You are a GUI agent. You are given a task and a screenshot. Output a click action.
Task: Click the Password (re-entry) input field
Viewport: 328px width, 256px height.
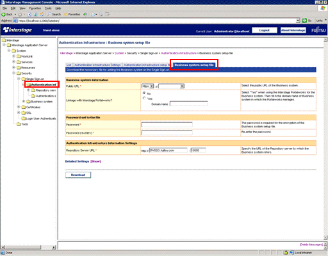(167, 132)
